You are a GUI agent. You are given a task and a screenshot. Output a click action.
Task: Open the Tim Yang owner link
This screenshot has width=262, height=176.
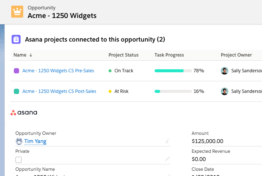[35, 141]
